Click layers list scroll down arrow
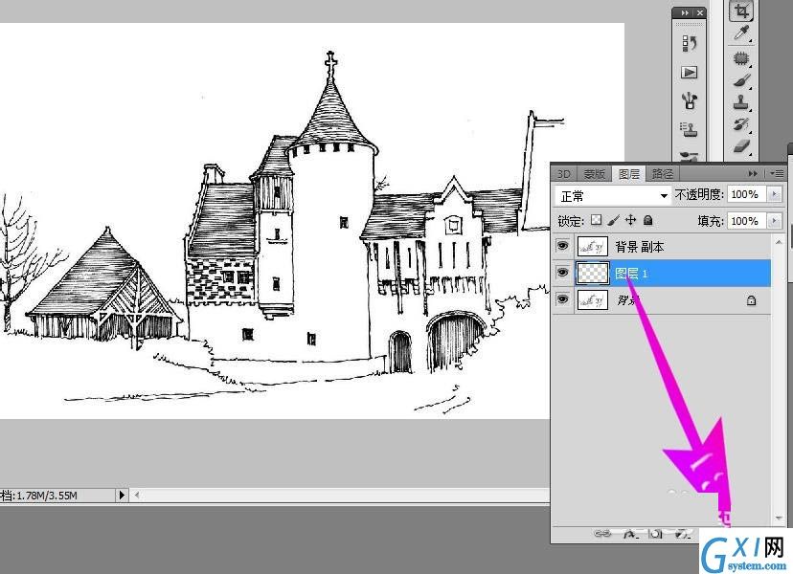Image resolution: width=793 pixels, height=574 pixels. [779, 519]
